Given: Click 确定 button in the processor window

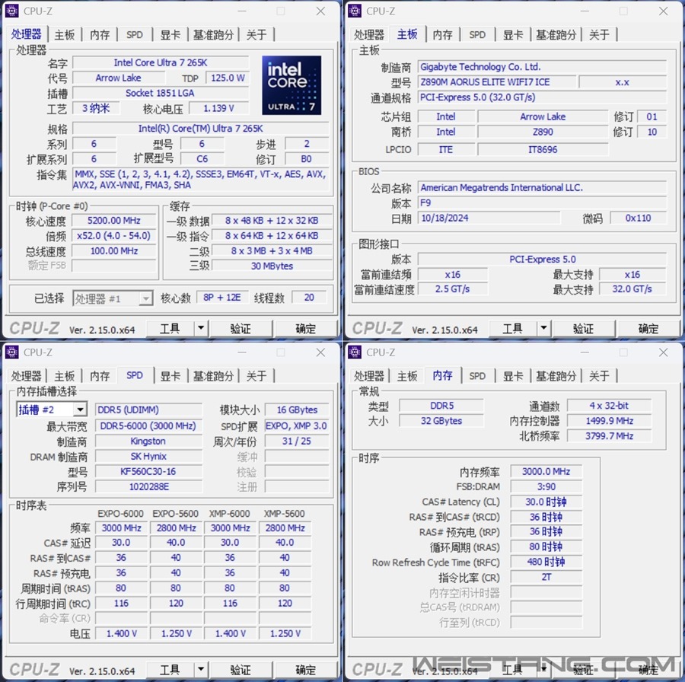Looking at the screenshot, I should coord(305,328).
